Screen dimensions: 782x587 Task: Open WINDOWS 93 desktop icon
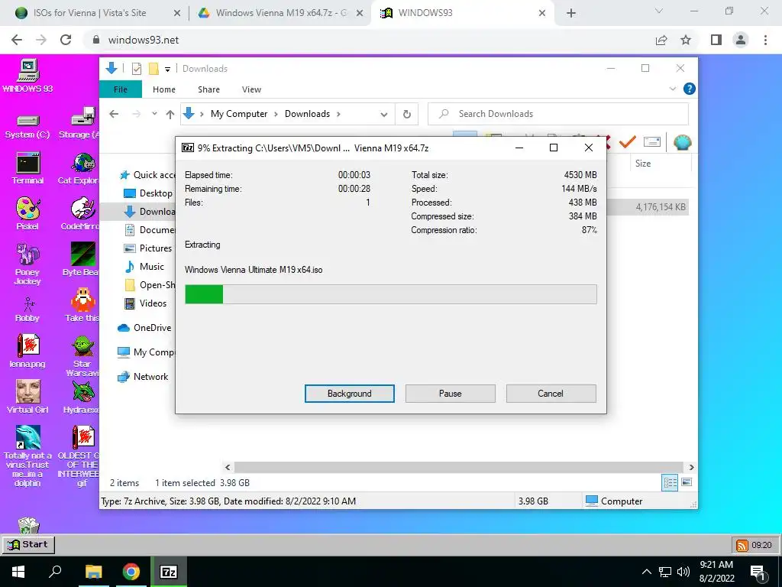pos(27,76)
